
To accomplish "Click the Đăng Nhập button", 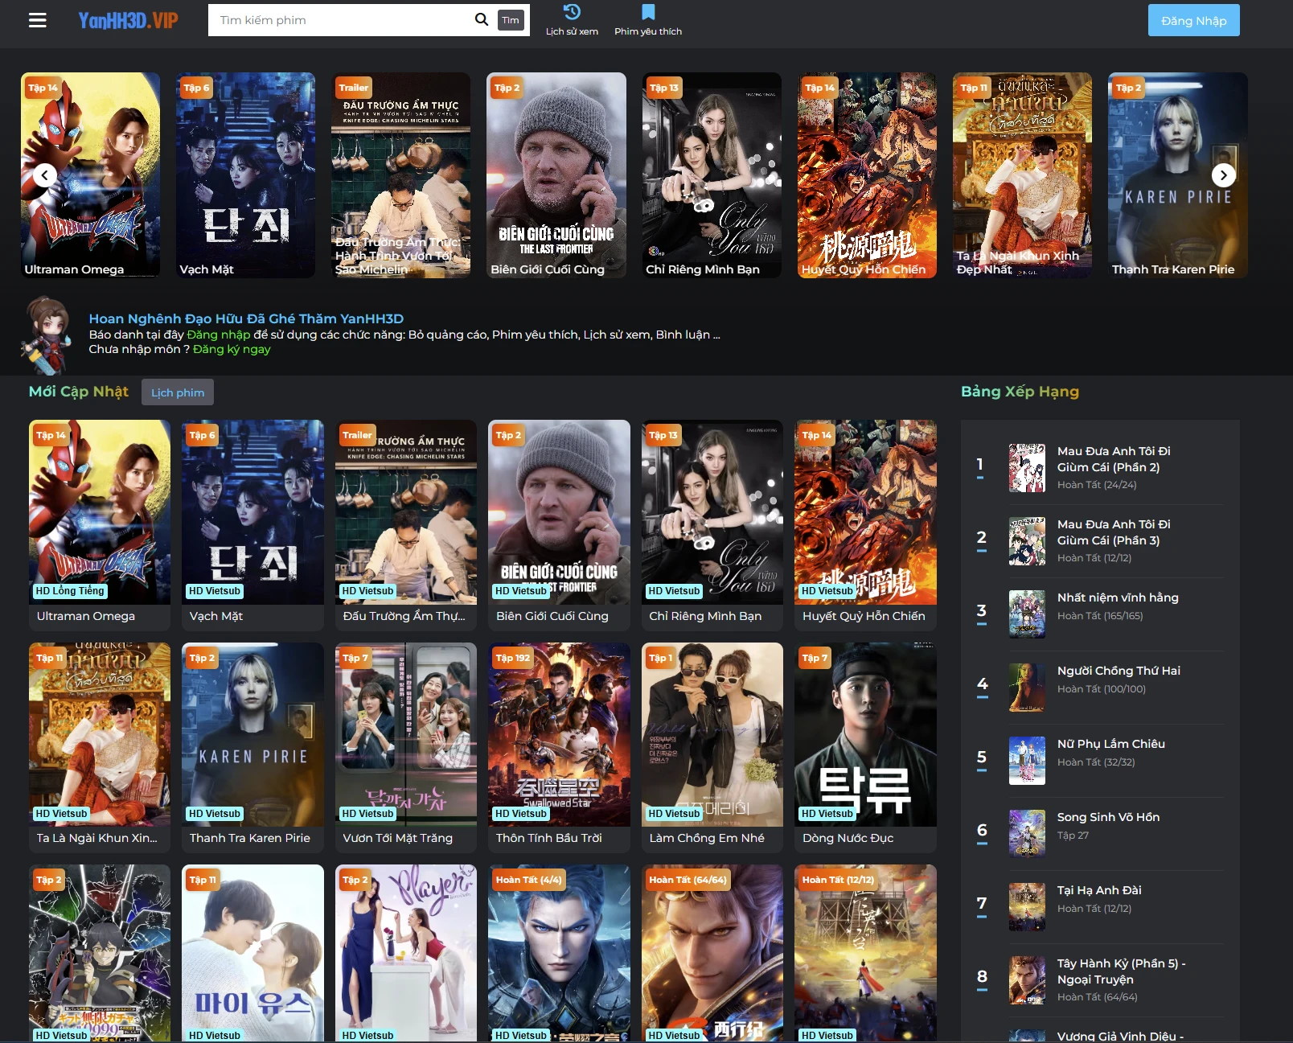I will [1193, 21].
